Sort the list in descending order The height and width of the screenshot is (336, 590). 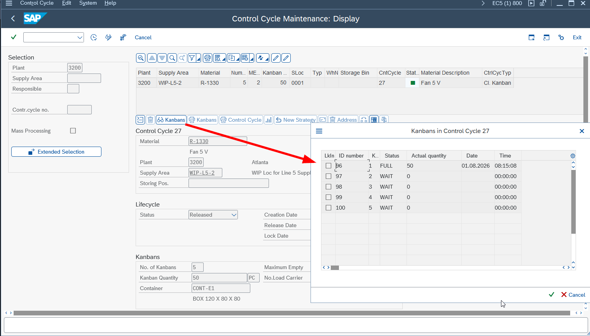[x=162, y=58]
